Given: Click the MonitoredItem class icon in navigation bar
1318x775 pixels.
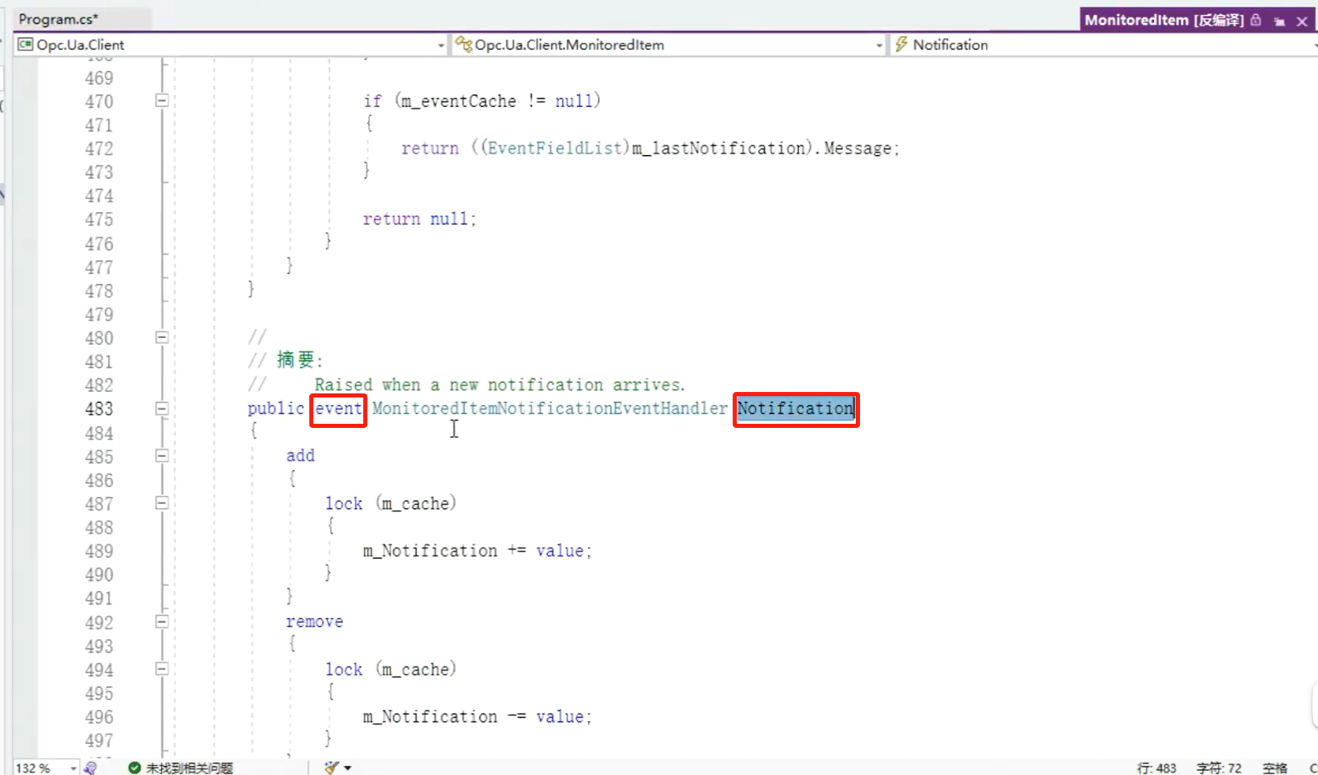Looking at the screenshot, I should point(463,45).
